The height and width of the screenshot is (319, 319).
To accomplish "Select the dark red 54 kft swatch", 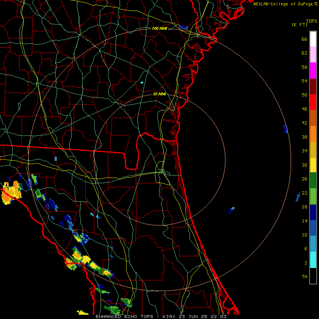I will 313,86.
